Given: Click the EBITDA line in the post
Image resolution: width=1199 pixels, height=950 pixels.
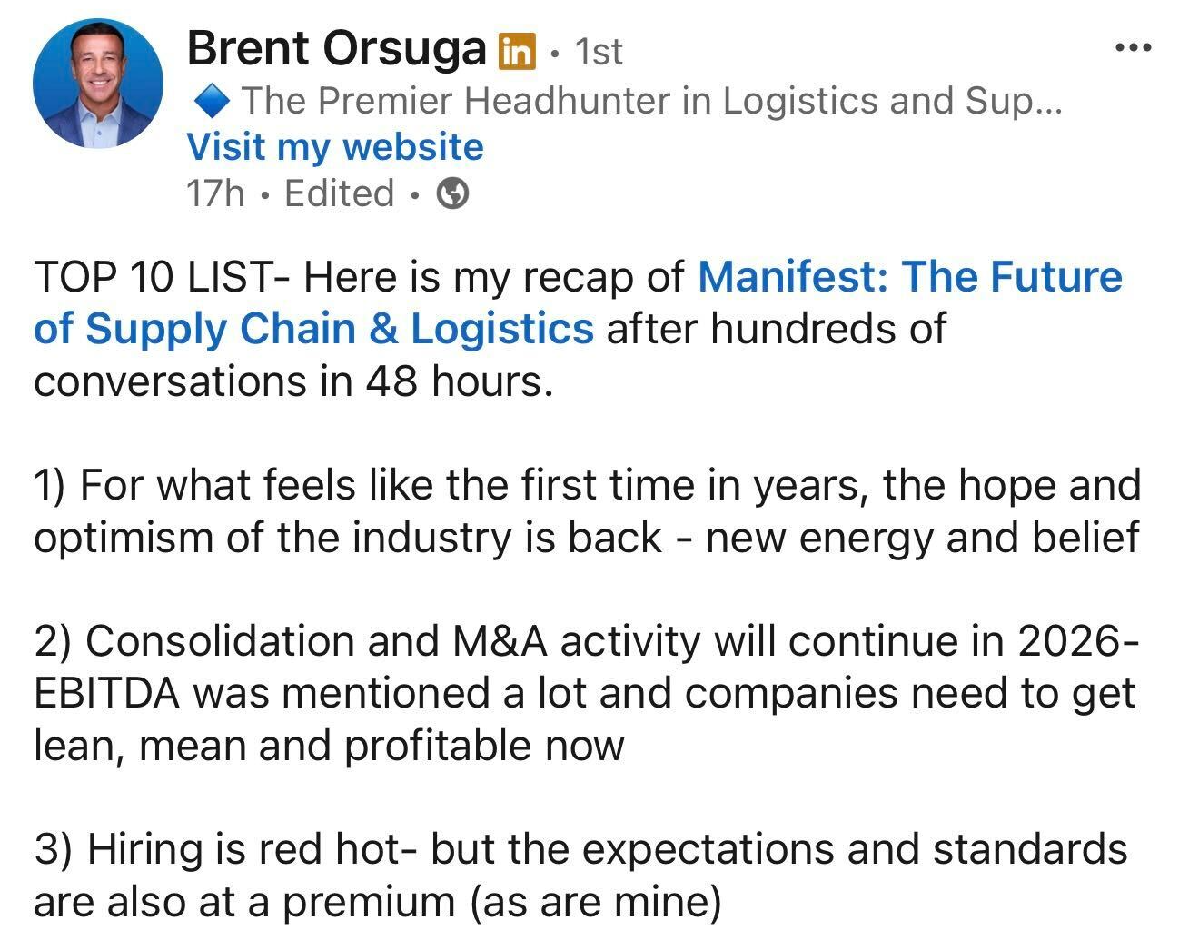Looking at the screenshot, I should pyautogui.click(x=583, y=694).
